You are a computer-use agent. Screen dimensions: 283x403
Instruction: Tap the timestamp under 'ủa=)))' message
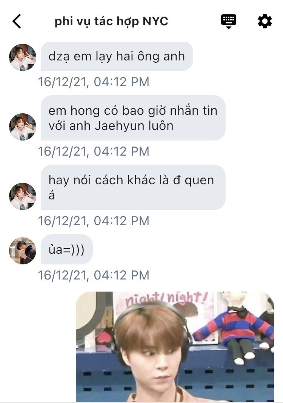94,275
